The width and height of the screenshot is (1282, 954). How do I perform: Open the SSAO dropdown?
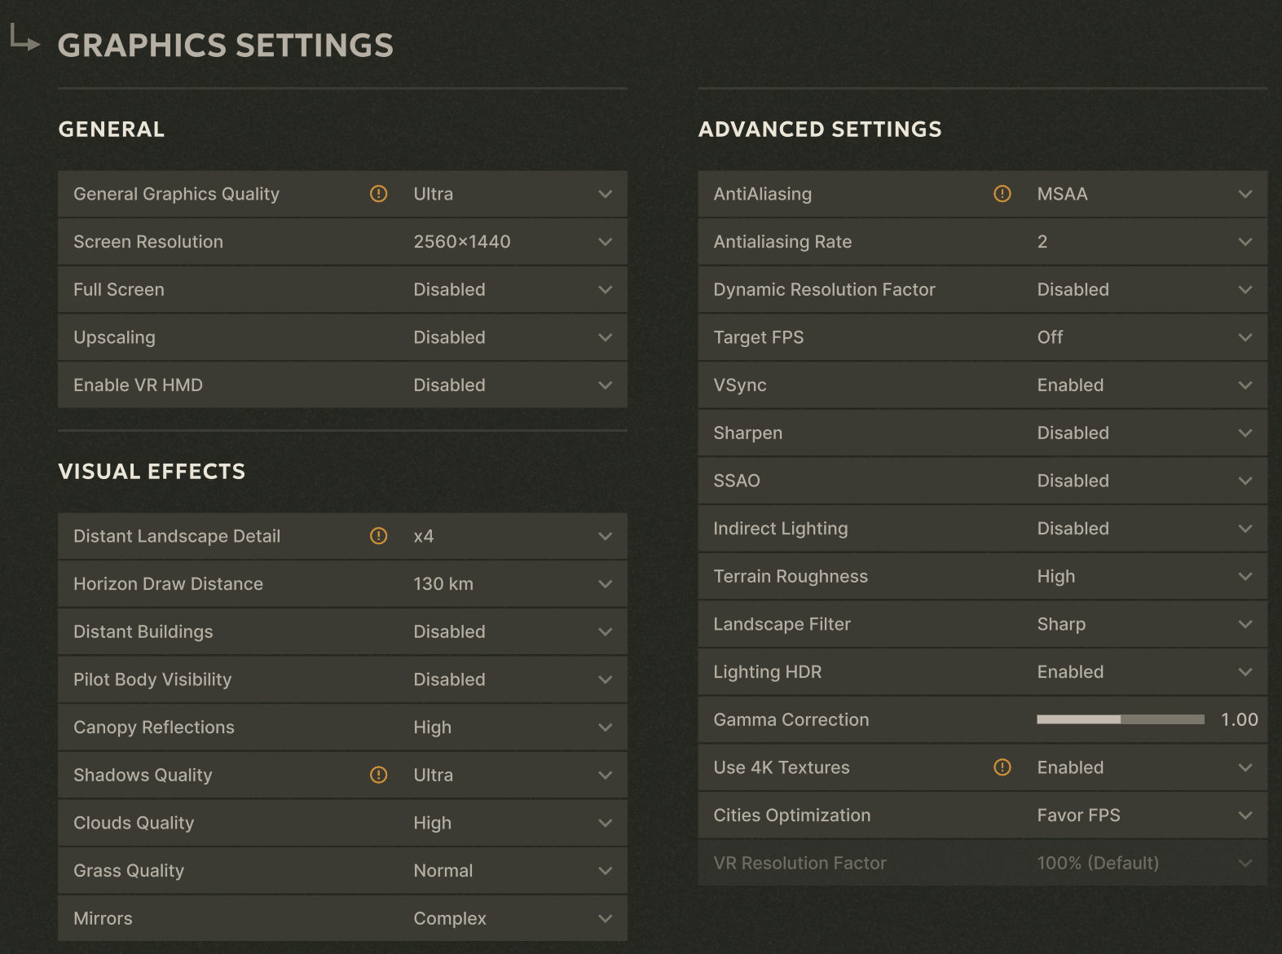click(1145, 481)
